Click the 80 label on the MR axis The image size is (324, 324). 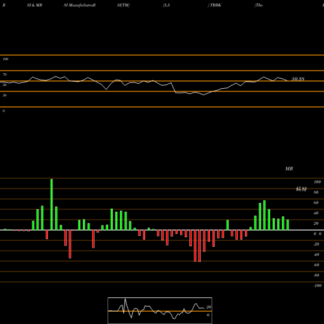point(316,192)
